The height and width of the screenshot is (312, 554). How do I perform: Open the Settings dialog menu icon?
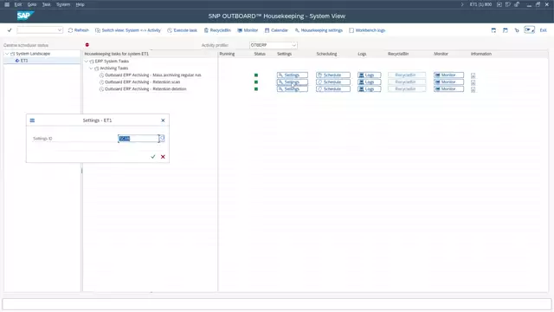32,120
